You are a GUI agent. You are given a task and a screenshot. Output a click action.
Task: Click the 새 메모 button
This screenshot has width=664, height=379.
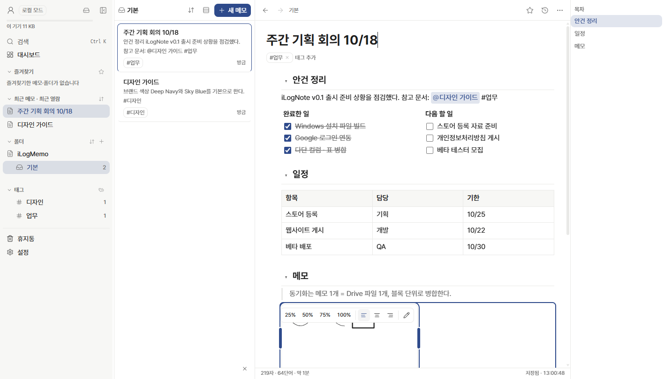(x=233, y=10)
